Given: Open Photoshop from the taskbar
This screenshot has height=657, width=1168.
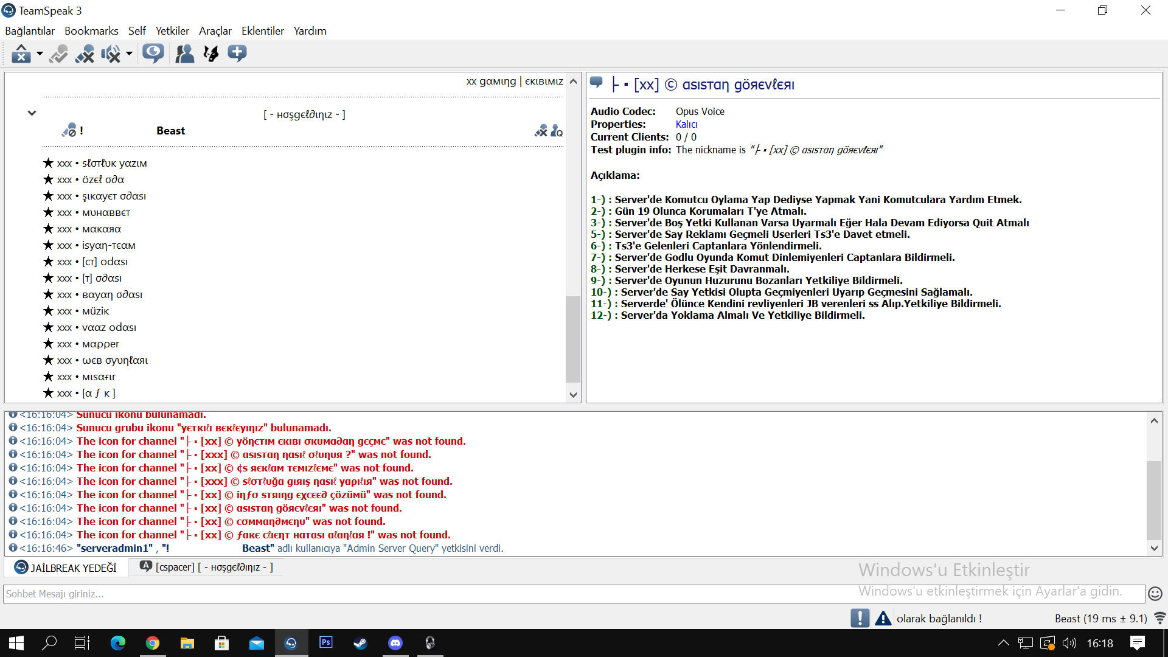Looking at the screenshot, I should [326, 643].
